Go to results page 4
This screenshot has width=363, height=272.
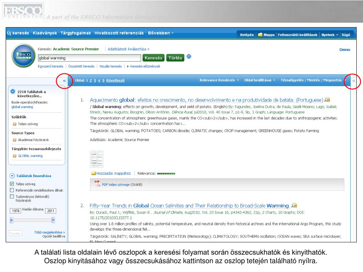point(99,80)
